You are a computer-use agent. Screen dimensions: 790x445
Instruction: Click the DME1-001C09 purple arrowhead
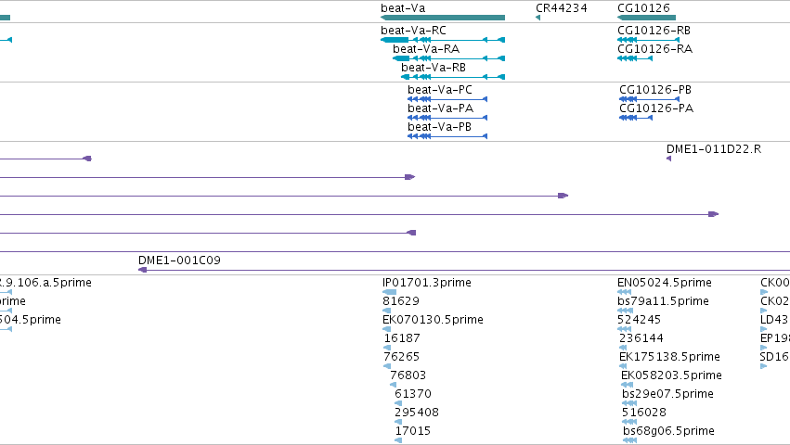click(143, 270)
